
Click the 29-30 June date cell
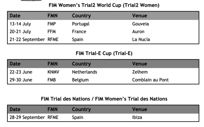pos(21,80)
